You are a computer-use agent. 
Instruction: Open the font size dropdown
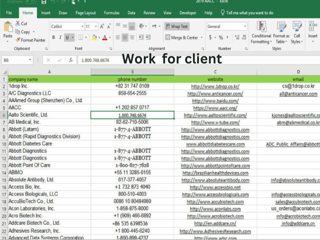click(x=96, y=26)
